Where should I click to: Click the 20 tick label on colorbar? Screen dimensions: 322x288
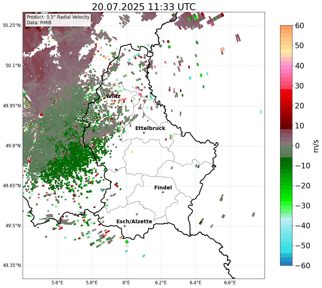299,106
